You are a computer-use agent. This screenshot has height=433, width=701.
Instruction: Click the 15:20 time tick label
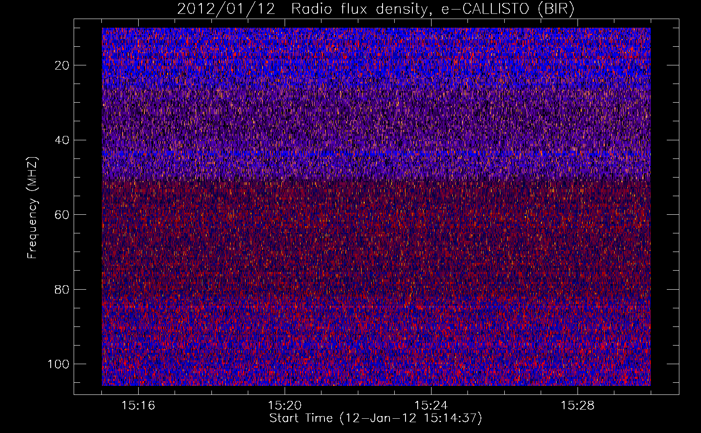tap(285, 405)
